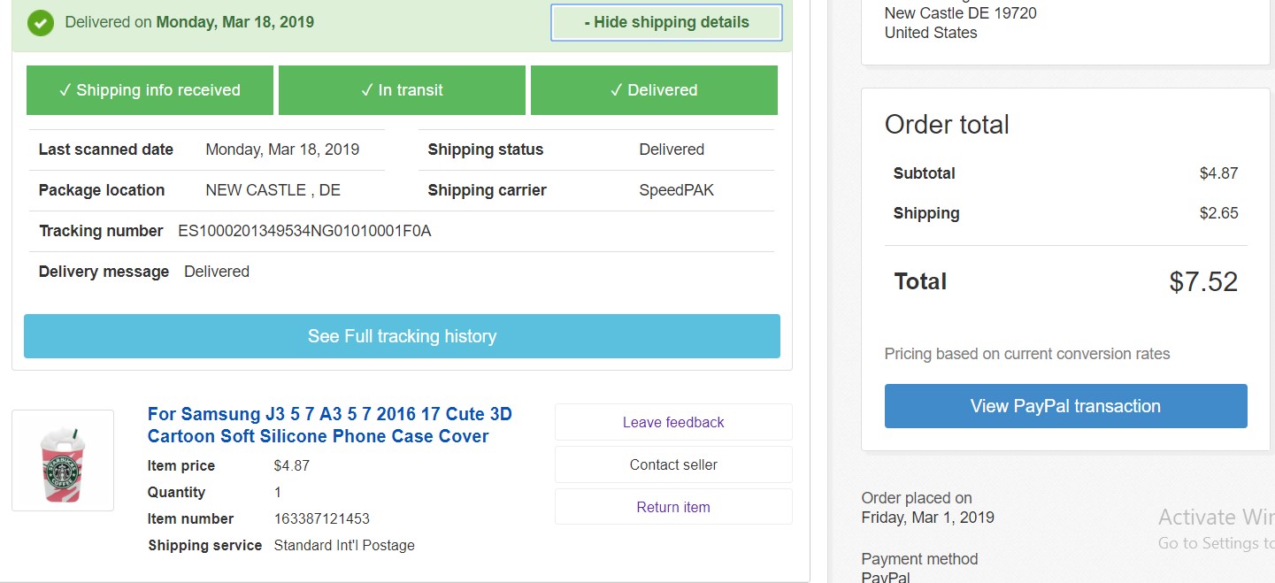1275x583 pixels.
Task: Click Return item button
Action: point(673,507)
